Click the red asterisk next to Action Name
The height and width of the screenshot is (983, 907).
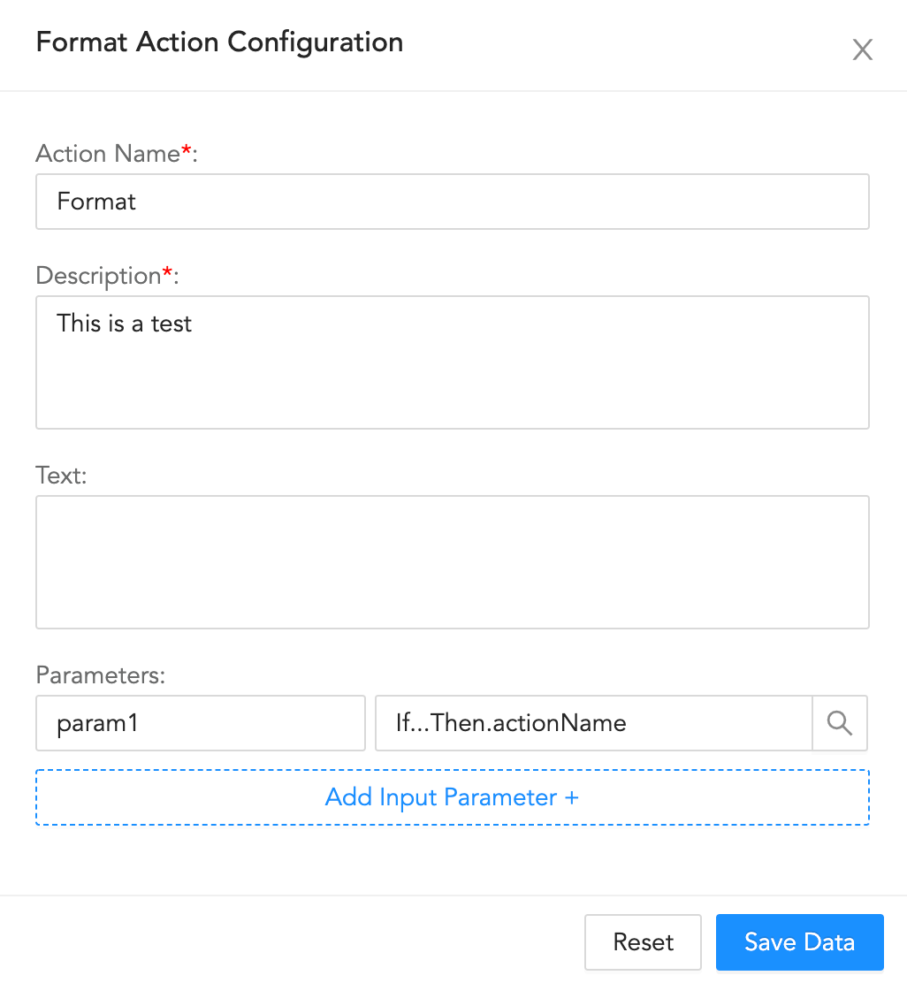pyautogui.click(x=187, y=151)
